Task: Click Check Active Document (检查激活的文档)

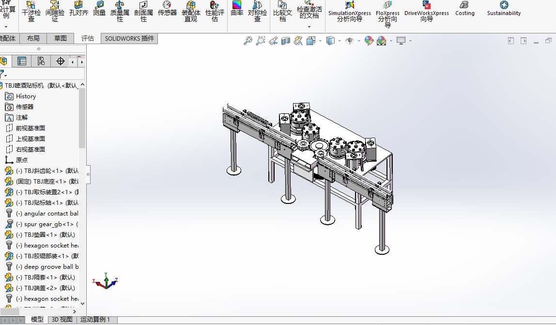Action: (x=309, y=9)
